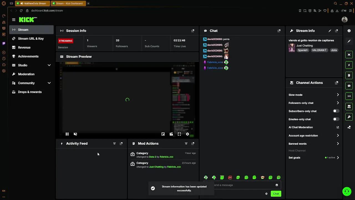
Task: Pop out the Activity Feed panel
Action: [x=121, y=144]
